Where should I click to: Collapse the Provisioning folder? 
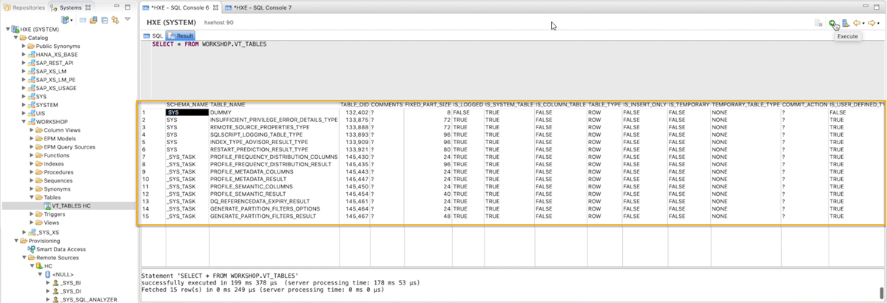[16, 241]
